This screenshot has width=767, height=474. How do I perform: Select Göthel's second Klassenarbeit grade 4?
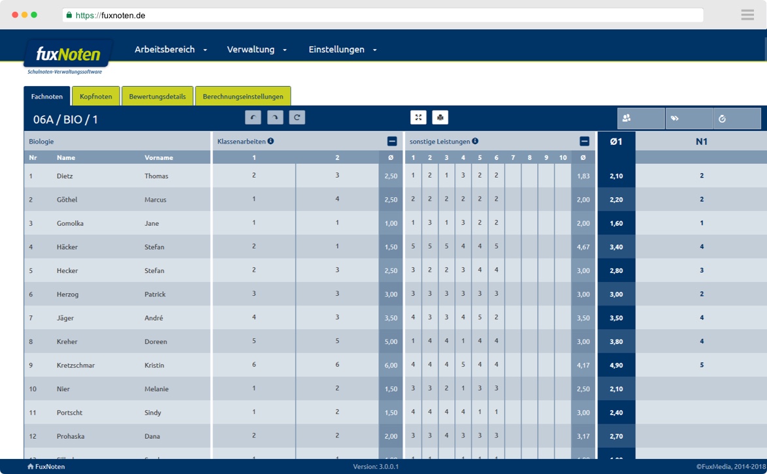tap(337, 199)
